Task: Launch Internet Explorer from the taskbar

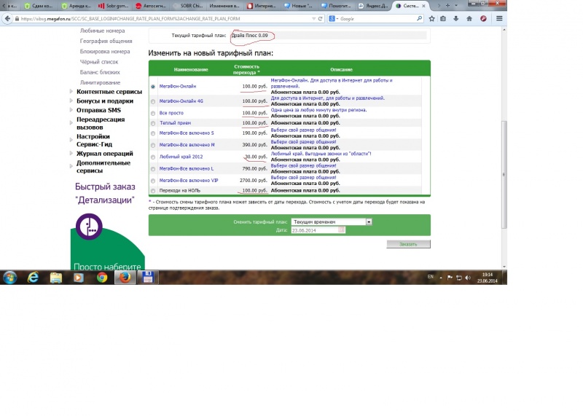Action: pyautogui.click(x=33, y=278)
